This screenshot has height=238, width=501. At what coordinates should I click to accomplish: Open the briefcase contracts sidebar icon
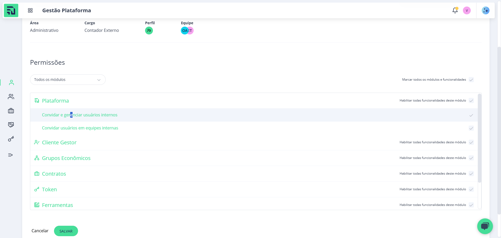(x=11, y=111)
